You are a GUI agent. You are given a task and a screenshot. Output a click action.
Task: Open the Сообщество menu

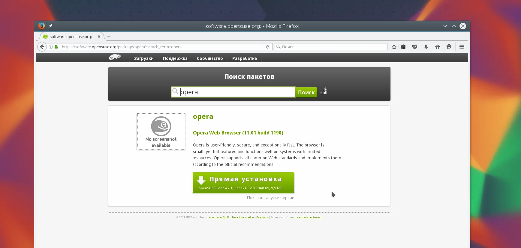[x=210, y=58]
